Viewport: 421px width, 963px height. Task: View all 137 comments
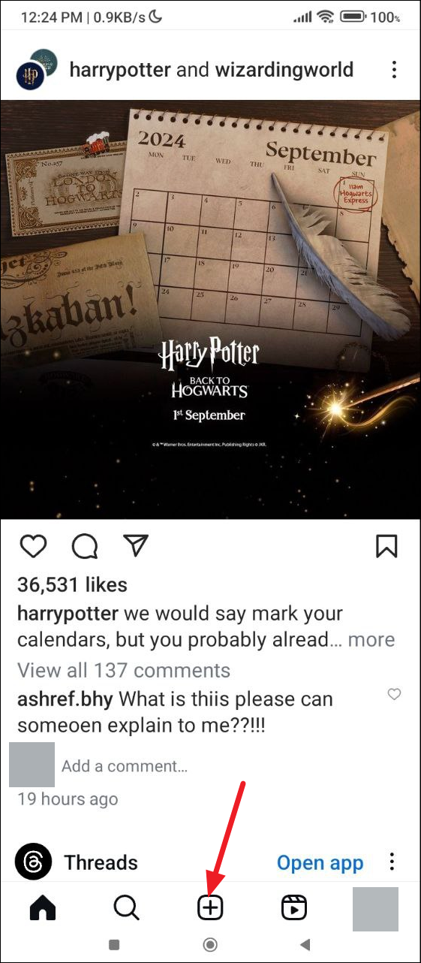click(124, 670)
